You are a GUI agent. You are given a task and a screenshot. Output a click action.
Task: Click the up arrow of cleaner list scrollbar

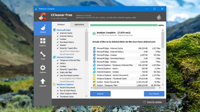86,30
